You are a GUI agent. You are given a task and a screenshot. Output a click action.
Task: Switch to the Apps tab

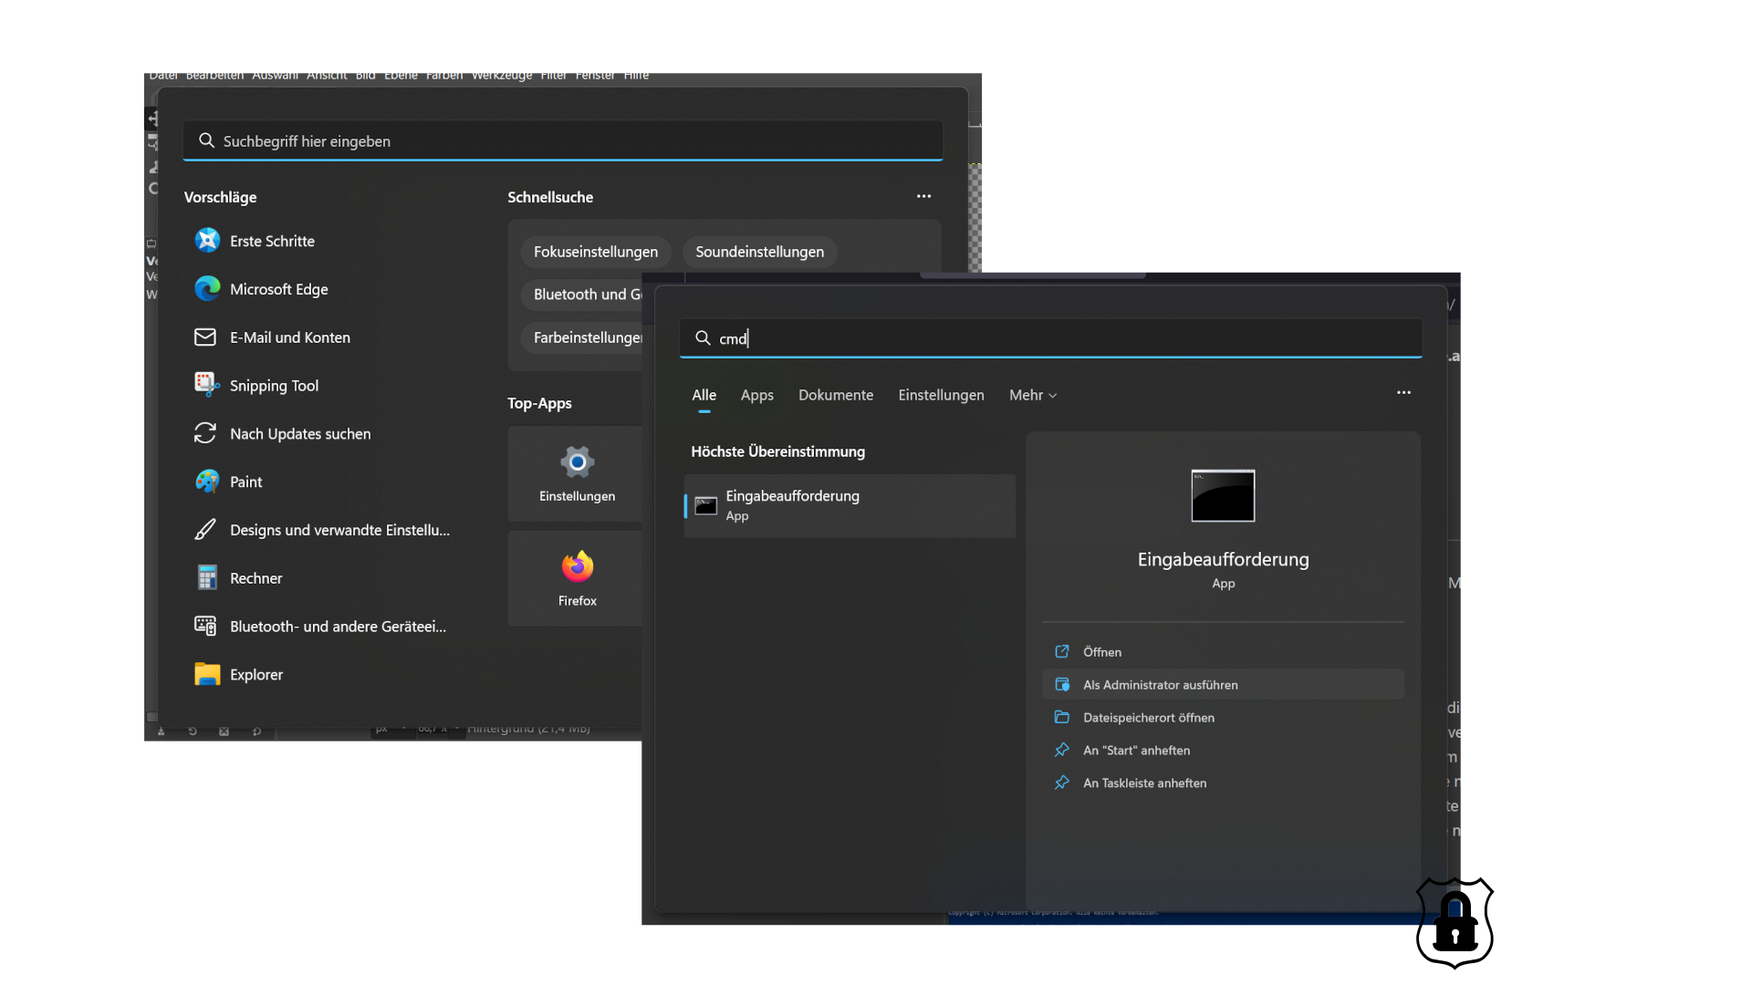click(x=756, y=395)
